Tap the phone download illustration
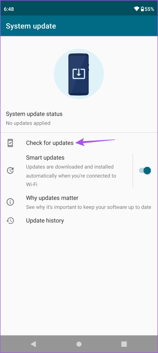This screenshot has width=158, height=353. click(79, 74)
